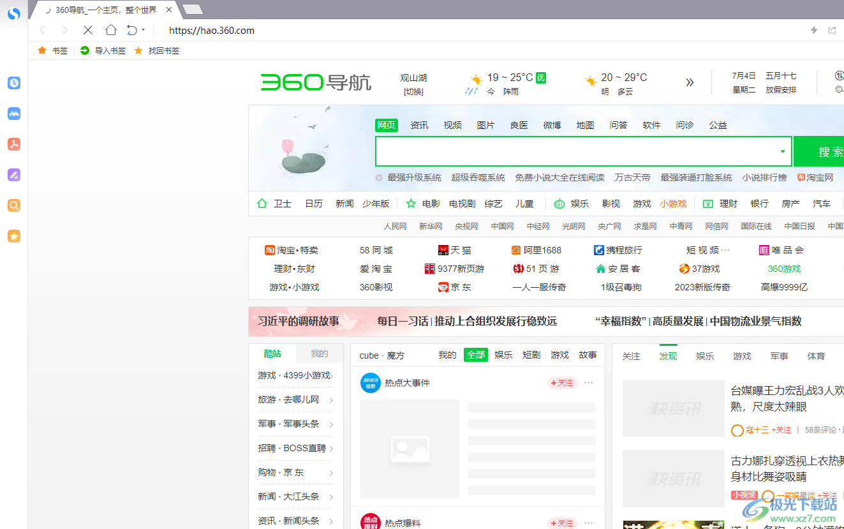This screenshot has height=529, width=844.
Task: Switch to the 发现 feed tab
Action: click(669, 356)
